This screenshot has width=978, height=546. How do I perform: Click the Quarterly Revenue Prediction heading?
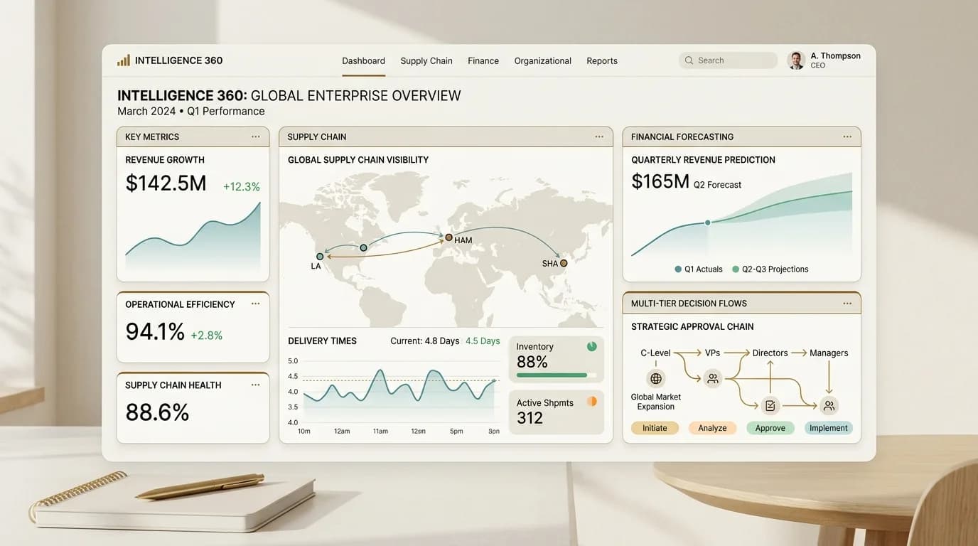pyautogui.click(x=703, y=160)
